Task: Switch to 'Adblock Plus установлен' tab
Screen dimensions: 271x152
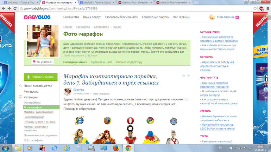Action: coord(174,2)
